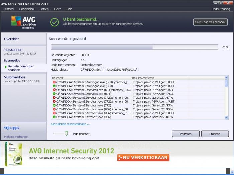
Task: Click the current object path C:\WINDOWS\$hf_mig$
Action: (x=109, y=70)
